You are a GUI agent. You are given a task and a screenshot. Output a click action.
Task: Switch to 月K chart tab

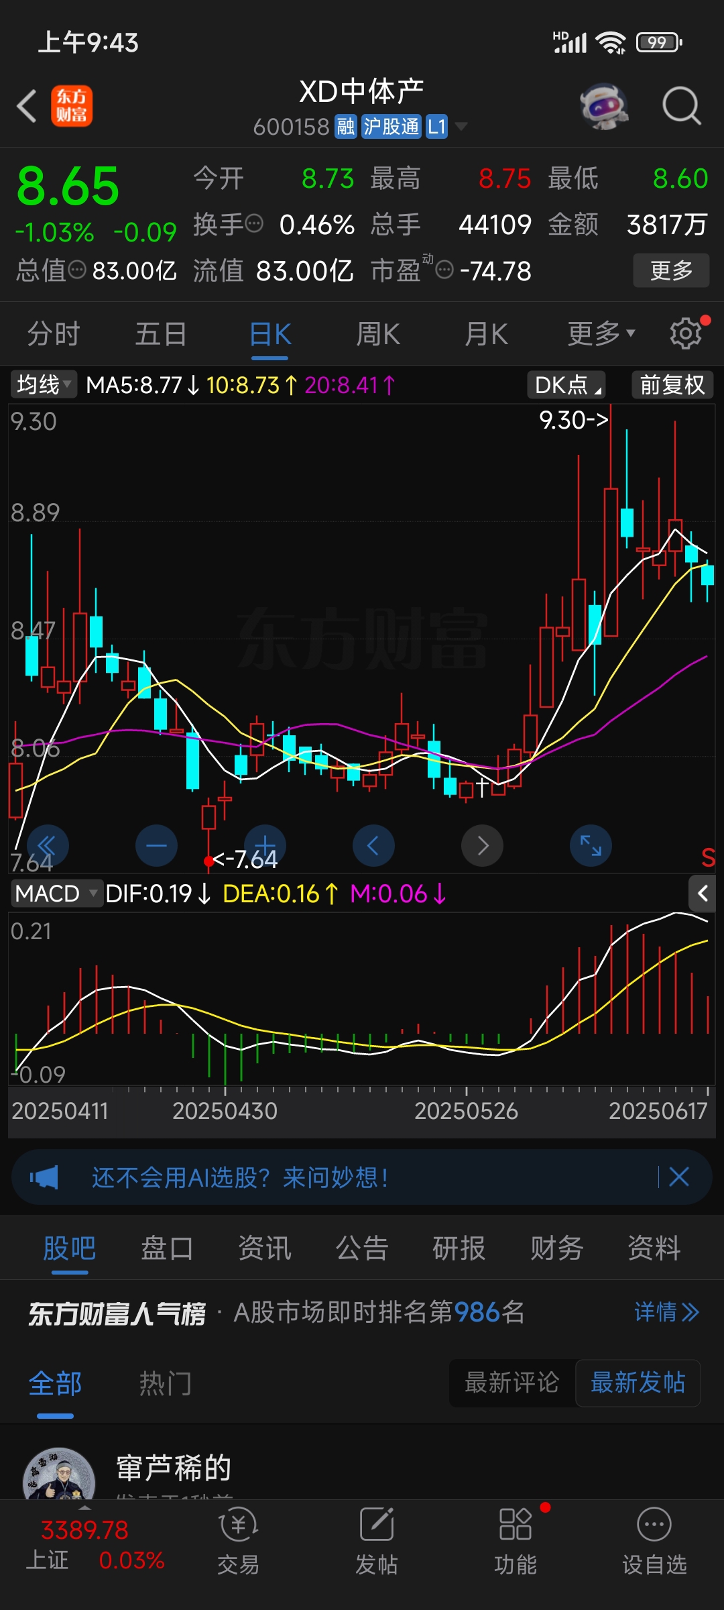point(487,333)
